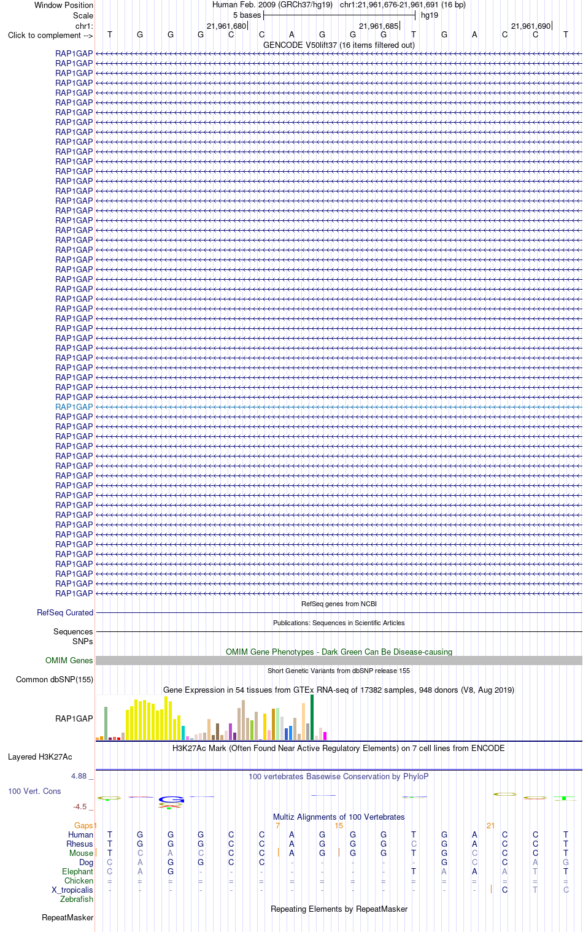The image size is (583, 932).
Task: Click the Common dbSNP(155) label
Action: coord(55,679)
